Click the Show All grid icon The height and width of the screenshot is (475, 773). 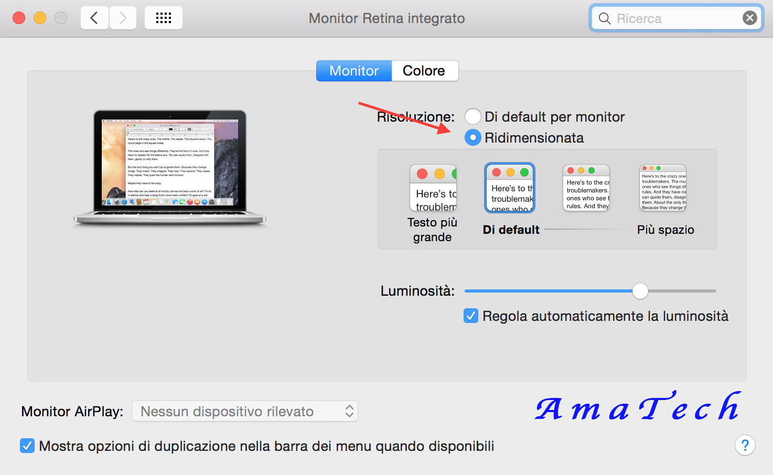click(163, 17)
